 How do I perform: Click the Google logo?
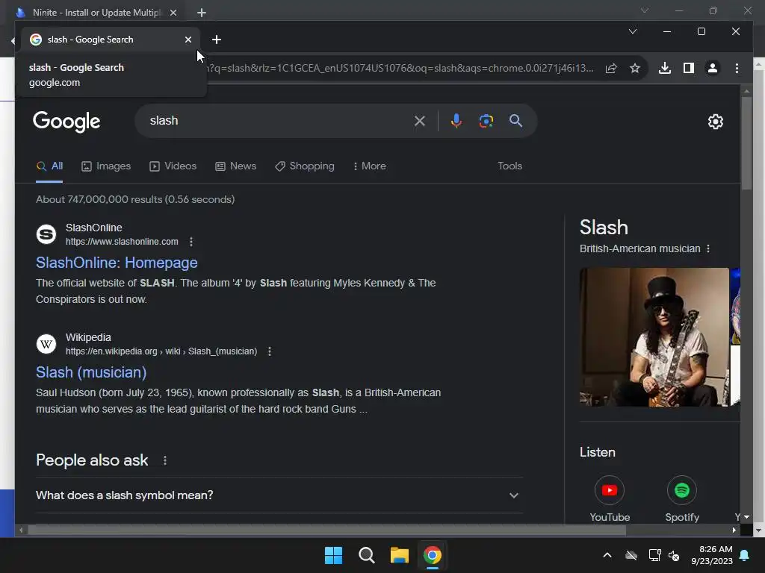[x=66, y=122]
